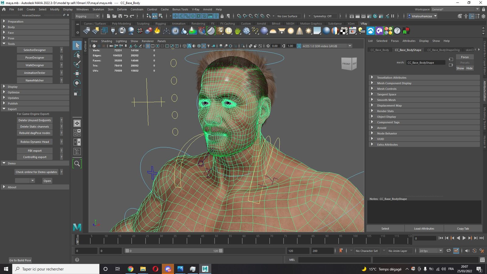Pick the Lasso select tool

click(77, 55)
